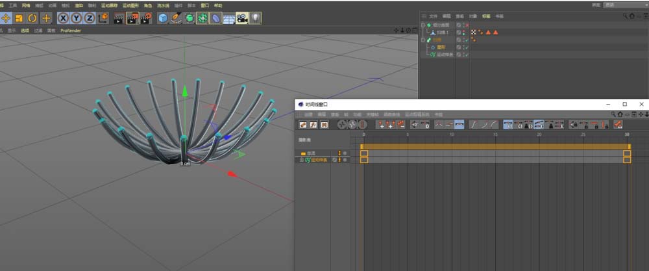Click the orange summary bar in timeline
Image resolution: width=649 pixels, height=271 pixels.
pyautogui.click(x=493, y=147)
